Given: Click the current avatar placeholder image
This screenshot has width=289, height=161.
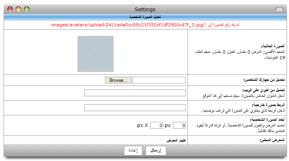Looking at the screenshot, I should coord(96,54).
